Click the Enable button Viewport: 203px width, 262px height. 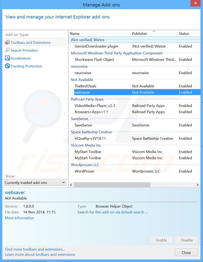coord(161,240)
